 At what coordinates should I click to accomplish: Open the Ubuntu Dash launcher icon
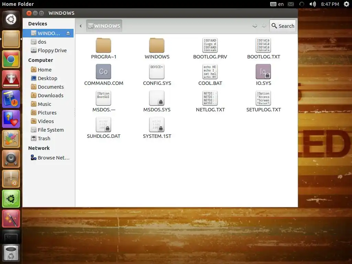11,19
